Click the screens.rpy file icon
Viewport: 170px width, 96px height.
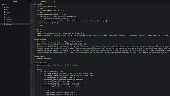click(5, 22)
